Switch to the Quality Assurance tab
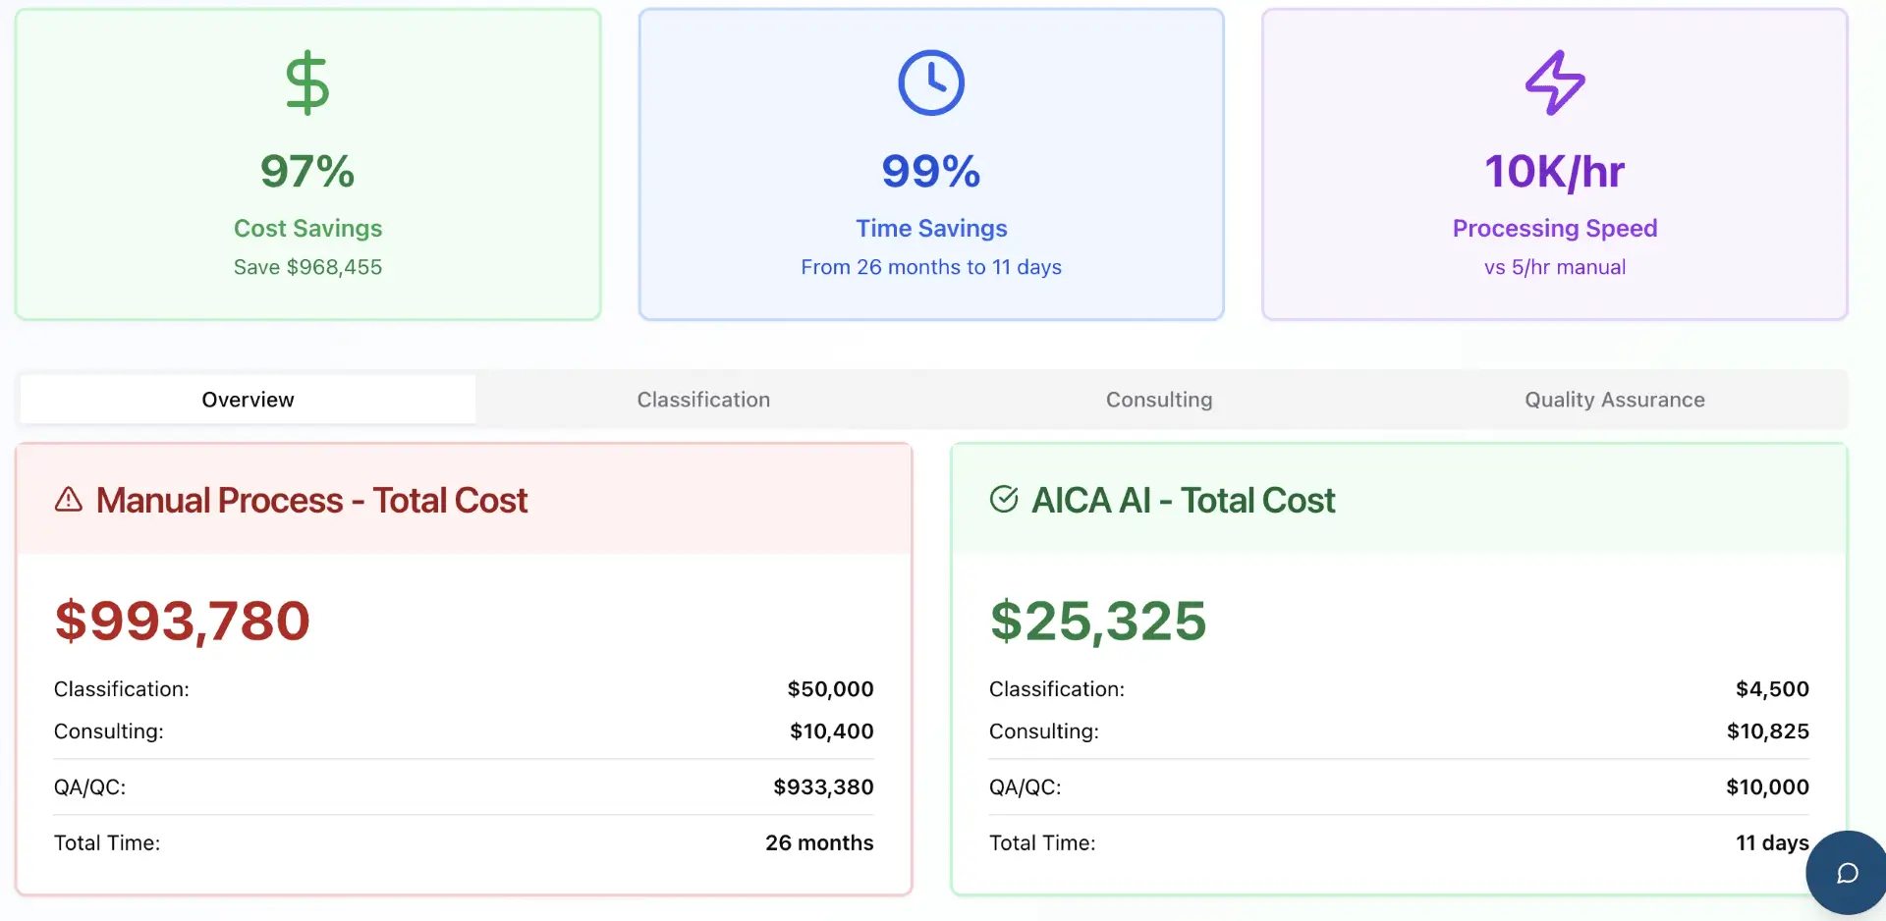1886x921 pixels. click(x=1614, y=400)
